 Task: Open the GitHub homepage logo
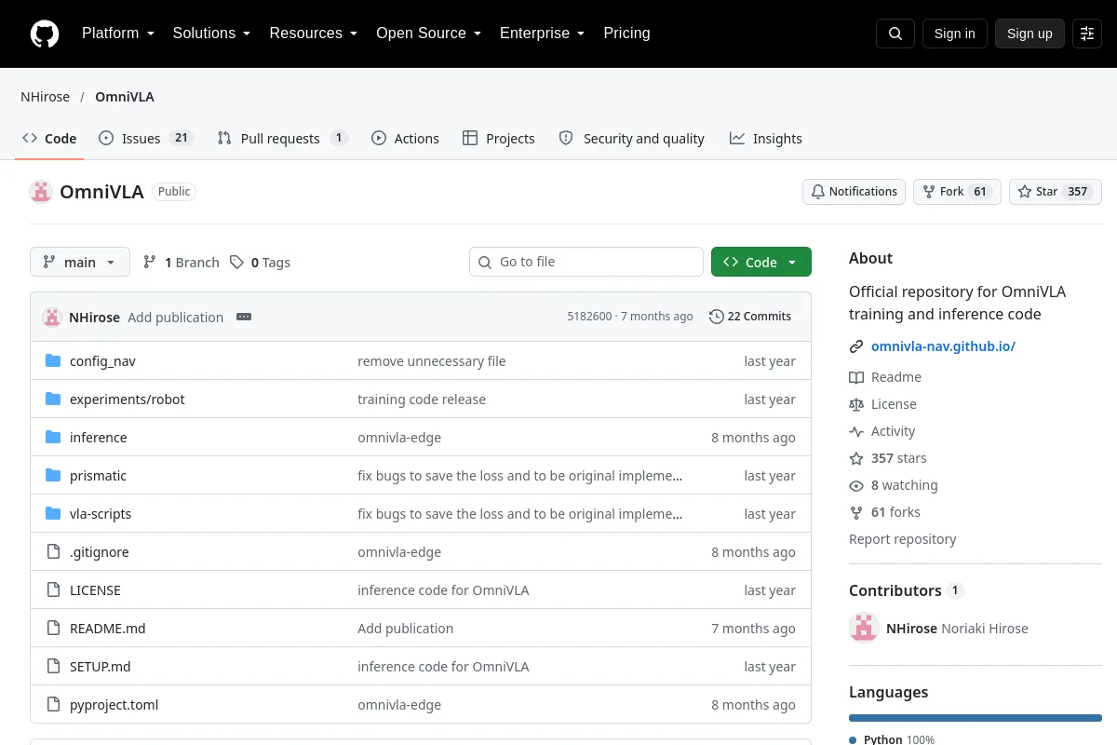[45, 34]
